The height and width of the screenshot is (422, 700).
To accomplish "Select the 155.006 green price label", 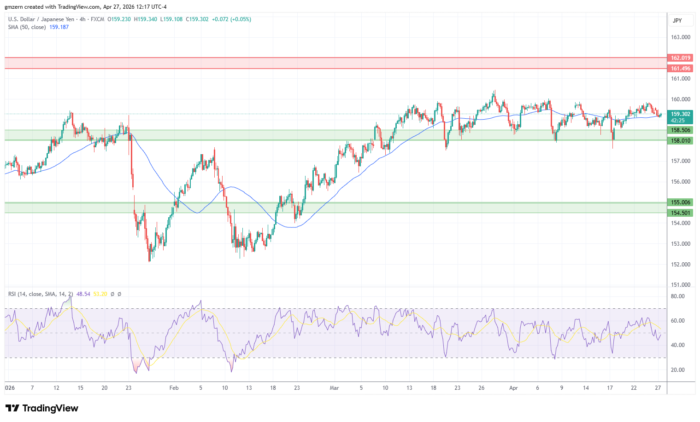I will (x=680, y=202).
